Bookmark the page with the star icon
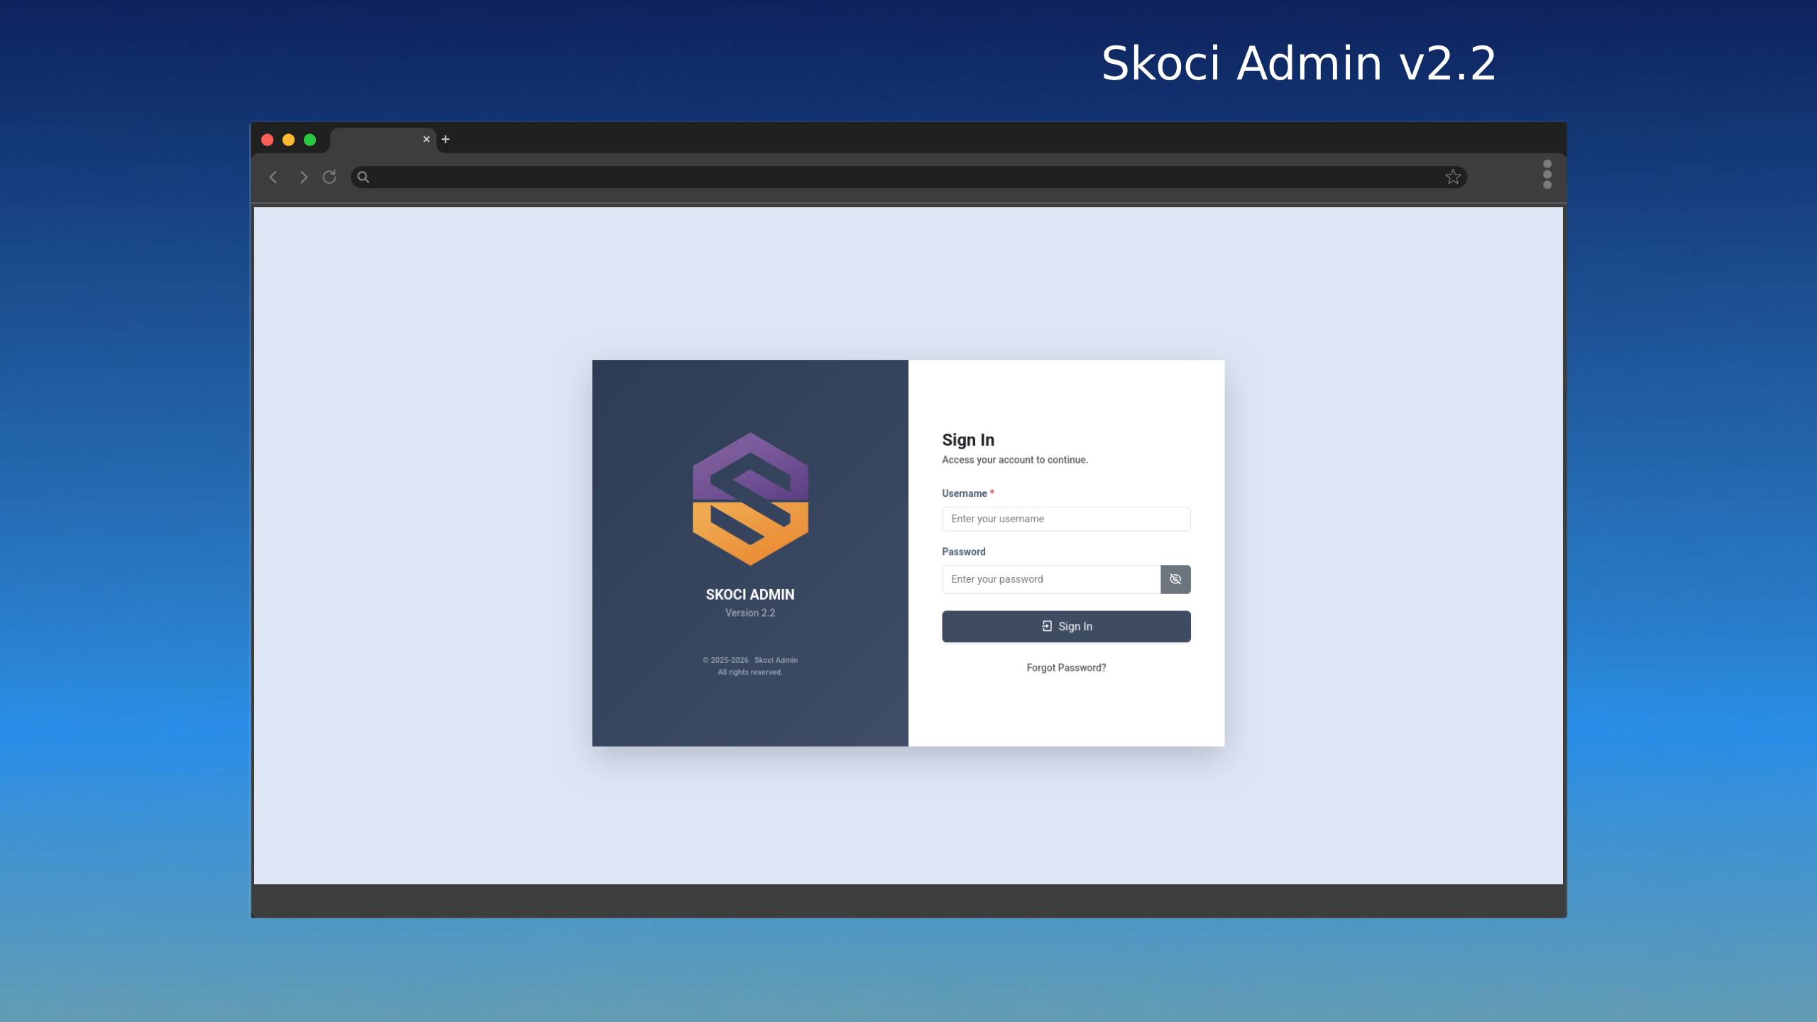Viewport: 1817px width, 1022px height. point(1453,177)
